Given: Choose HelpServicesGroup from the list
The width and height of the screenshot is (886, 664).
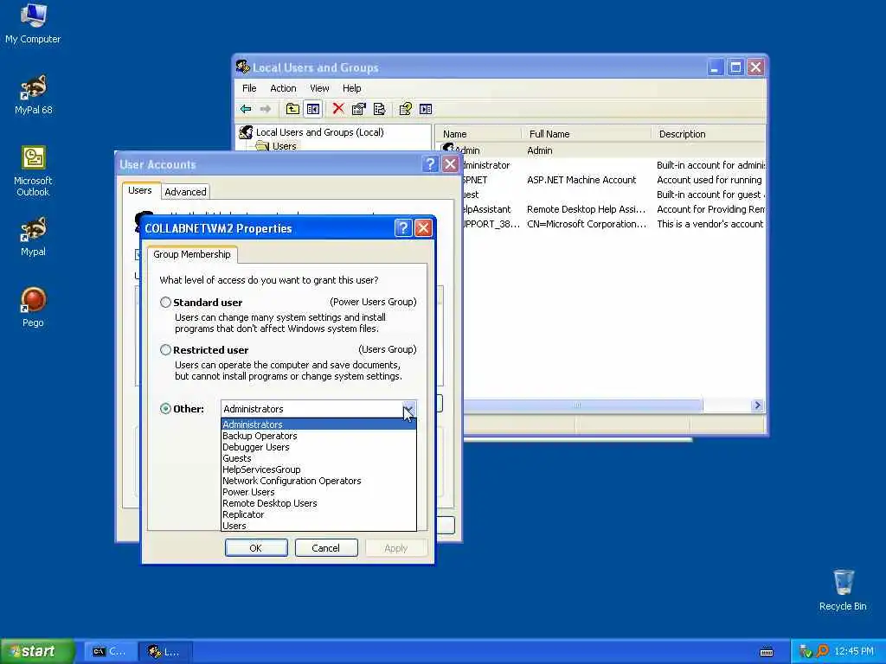Looking at the screenshot, I should (318, 469).
